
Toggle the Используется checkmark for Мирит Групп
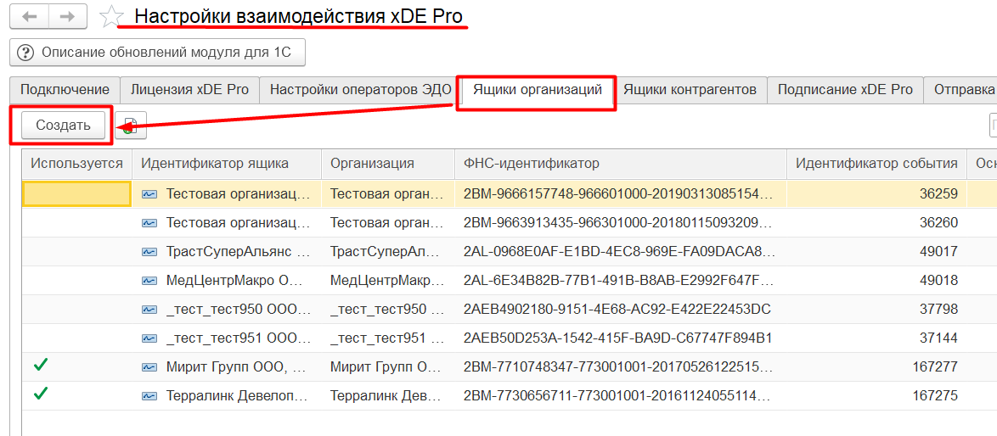click(41, 366)
